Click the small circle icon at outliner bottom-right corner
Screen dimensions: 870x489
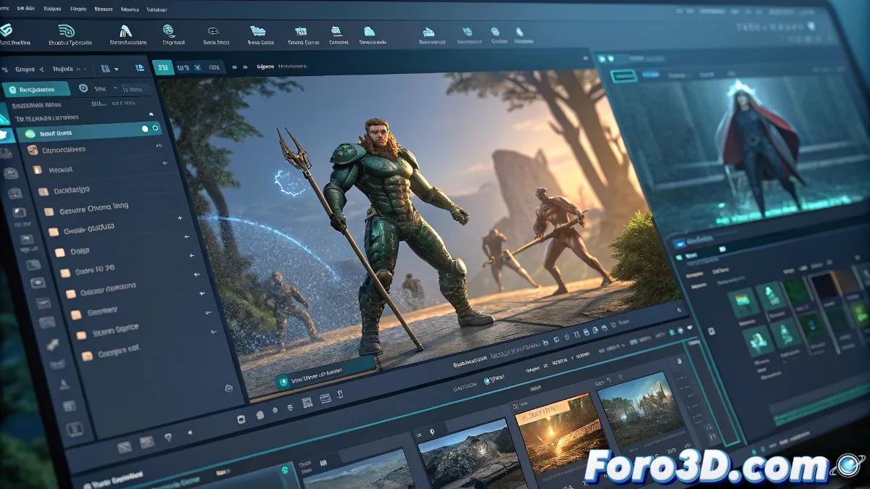point(229,389)
